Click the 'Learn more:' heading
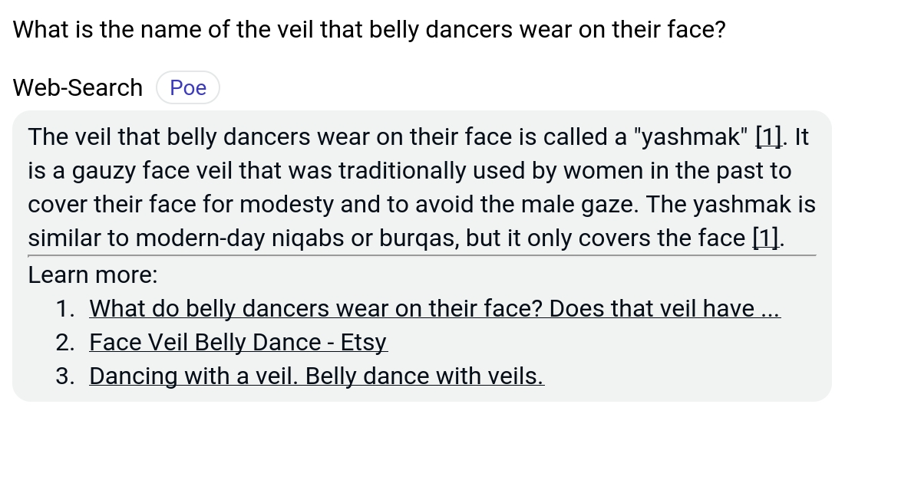Screen dimensions: 921x483 pyautogui.click(x=92, y=274)
